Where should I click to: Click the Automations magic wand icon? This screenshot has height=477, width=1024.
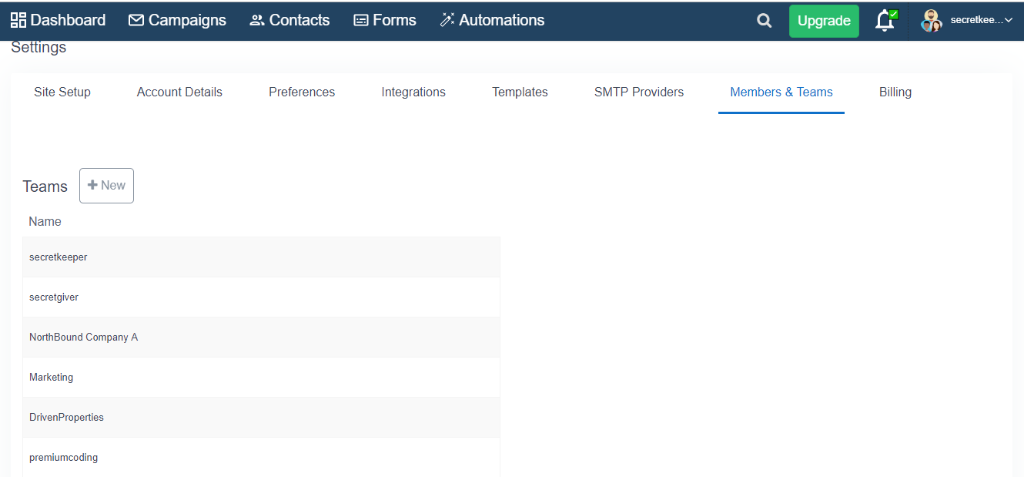[x=447, y=20]
